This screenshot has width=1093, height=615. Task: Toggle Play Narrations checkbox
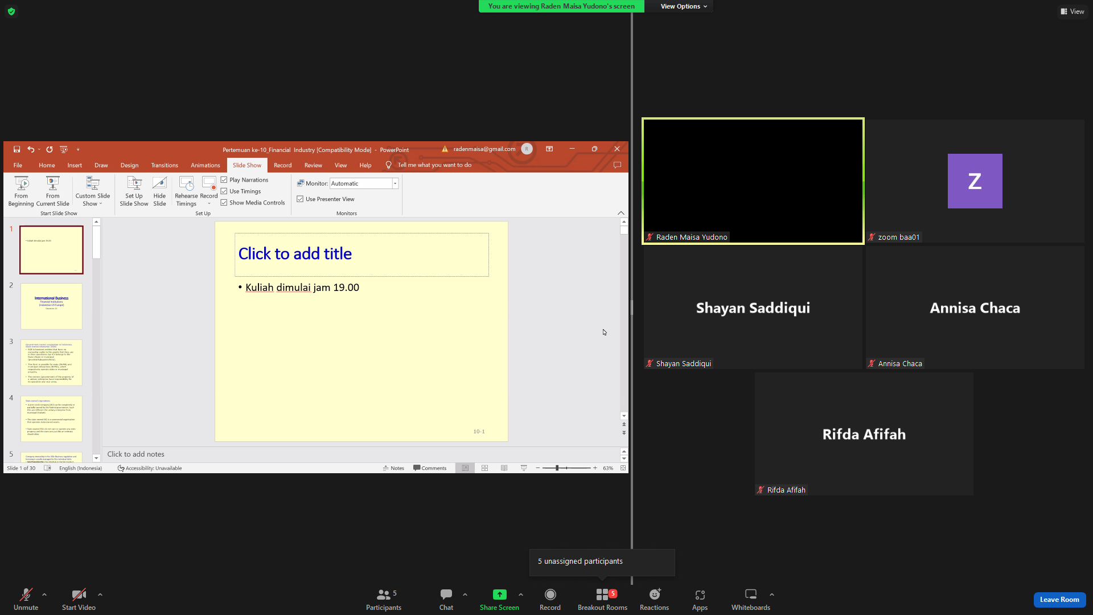pos(224,180)
